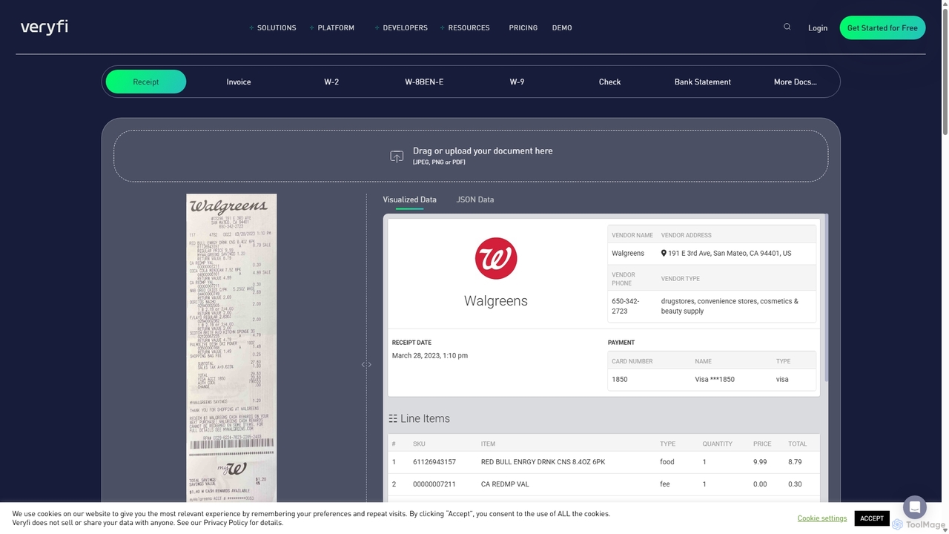Click the upload document icon
Screen dimensions: 949x534
[397, 156]
